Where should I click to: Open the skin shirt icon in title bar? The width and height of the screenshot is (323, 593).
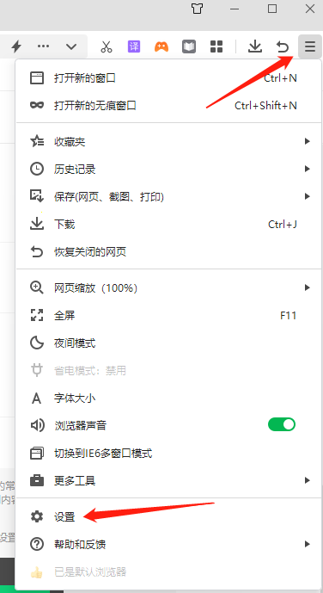click(x=197, y=9)
